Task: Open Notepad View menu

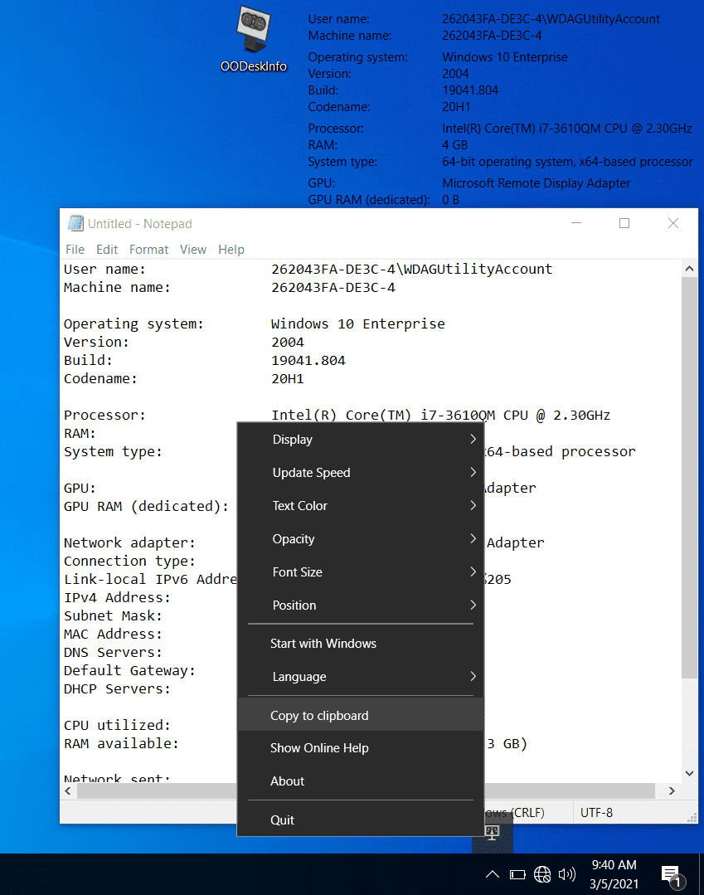Action: coord(193,250)
